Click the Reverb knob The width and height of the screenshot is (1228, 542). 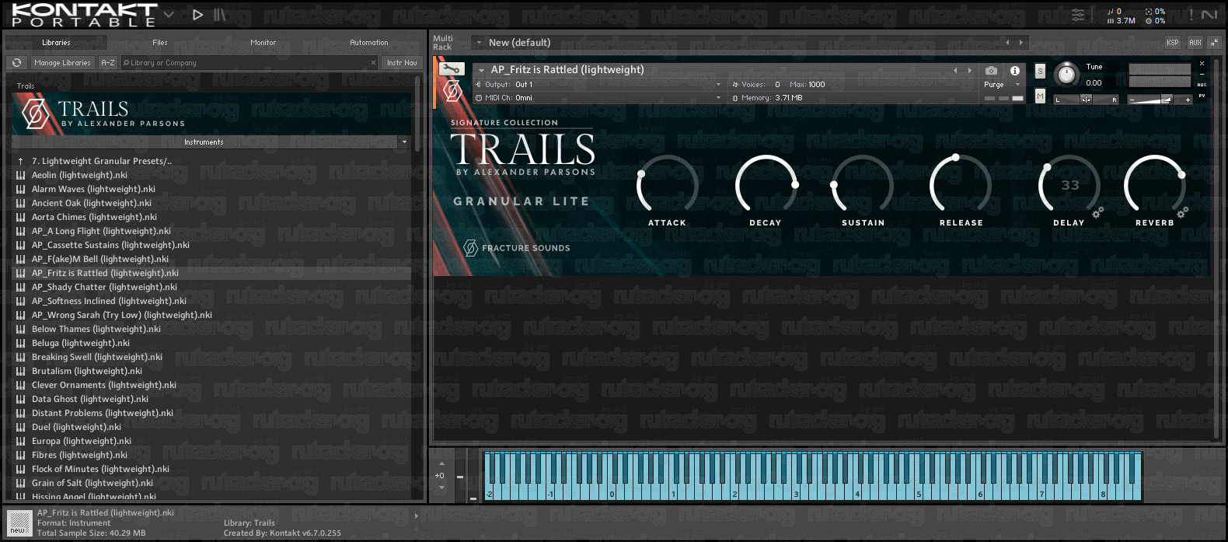coord(1154,185)
